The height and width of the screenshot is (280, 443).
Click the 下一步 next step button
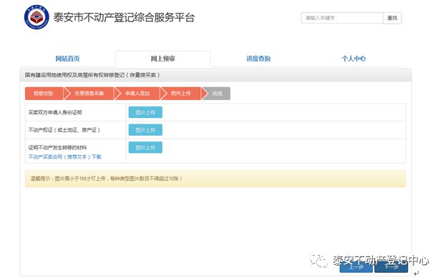click(x=391, y=266)
